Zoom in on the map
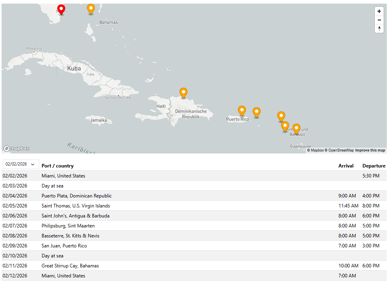The width and height of the screenshot is (390, 281). point(379,11)
